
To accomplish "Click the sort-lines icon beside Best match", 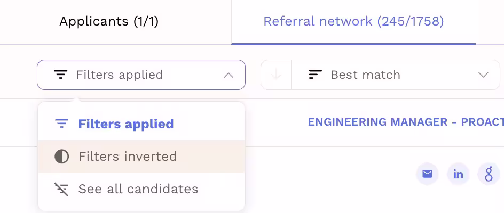I will pos(316,75).
